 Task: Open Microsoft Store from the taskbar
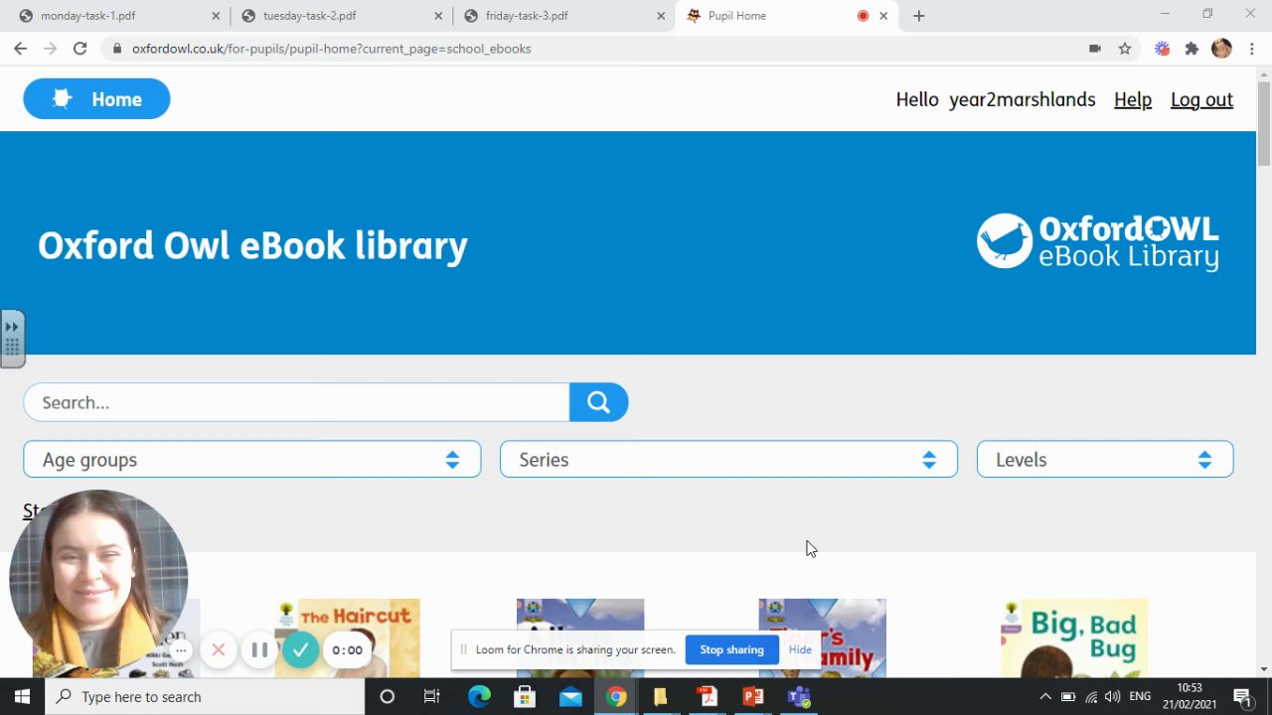[525, 697]
